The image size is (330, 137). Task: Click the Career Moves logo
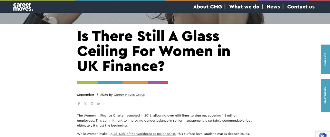point(23,7)
